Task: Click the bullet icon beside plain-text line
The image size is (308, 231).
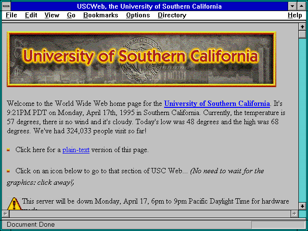Action: point(8,150)
